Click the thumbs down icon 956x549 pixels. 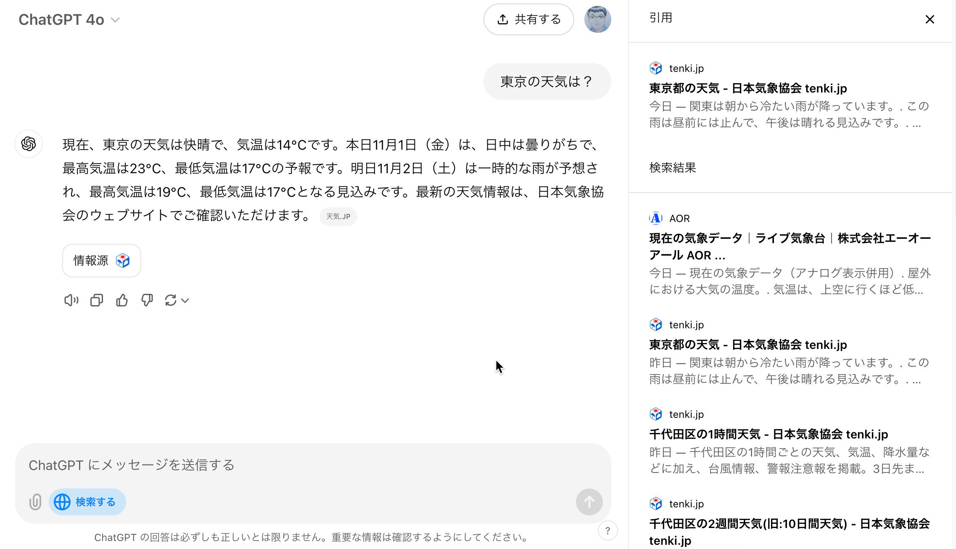[147, 300]
